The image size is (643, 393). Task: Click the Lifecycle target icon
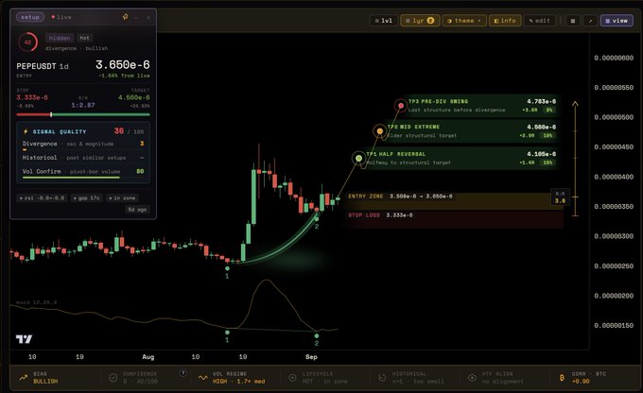[x=292, y=378]
